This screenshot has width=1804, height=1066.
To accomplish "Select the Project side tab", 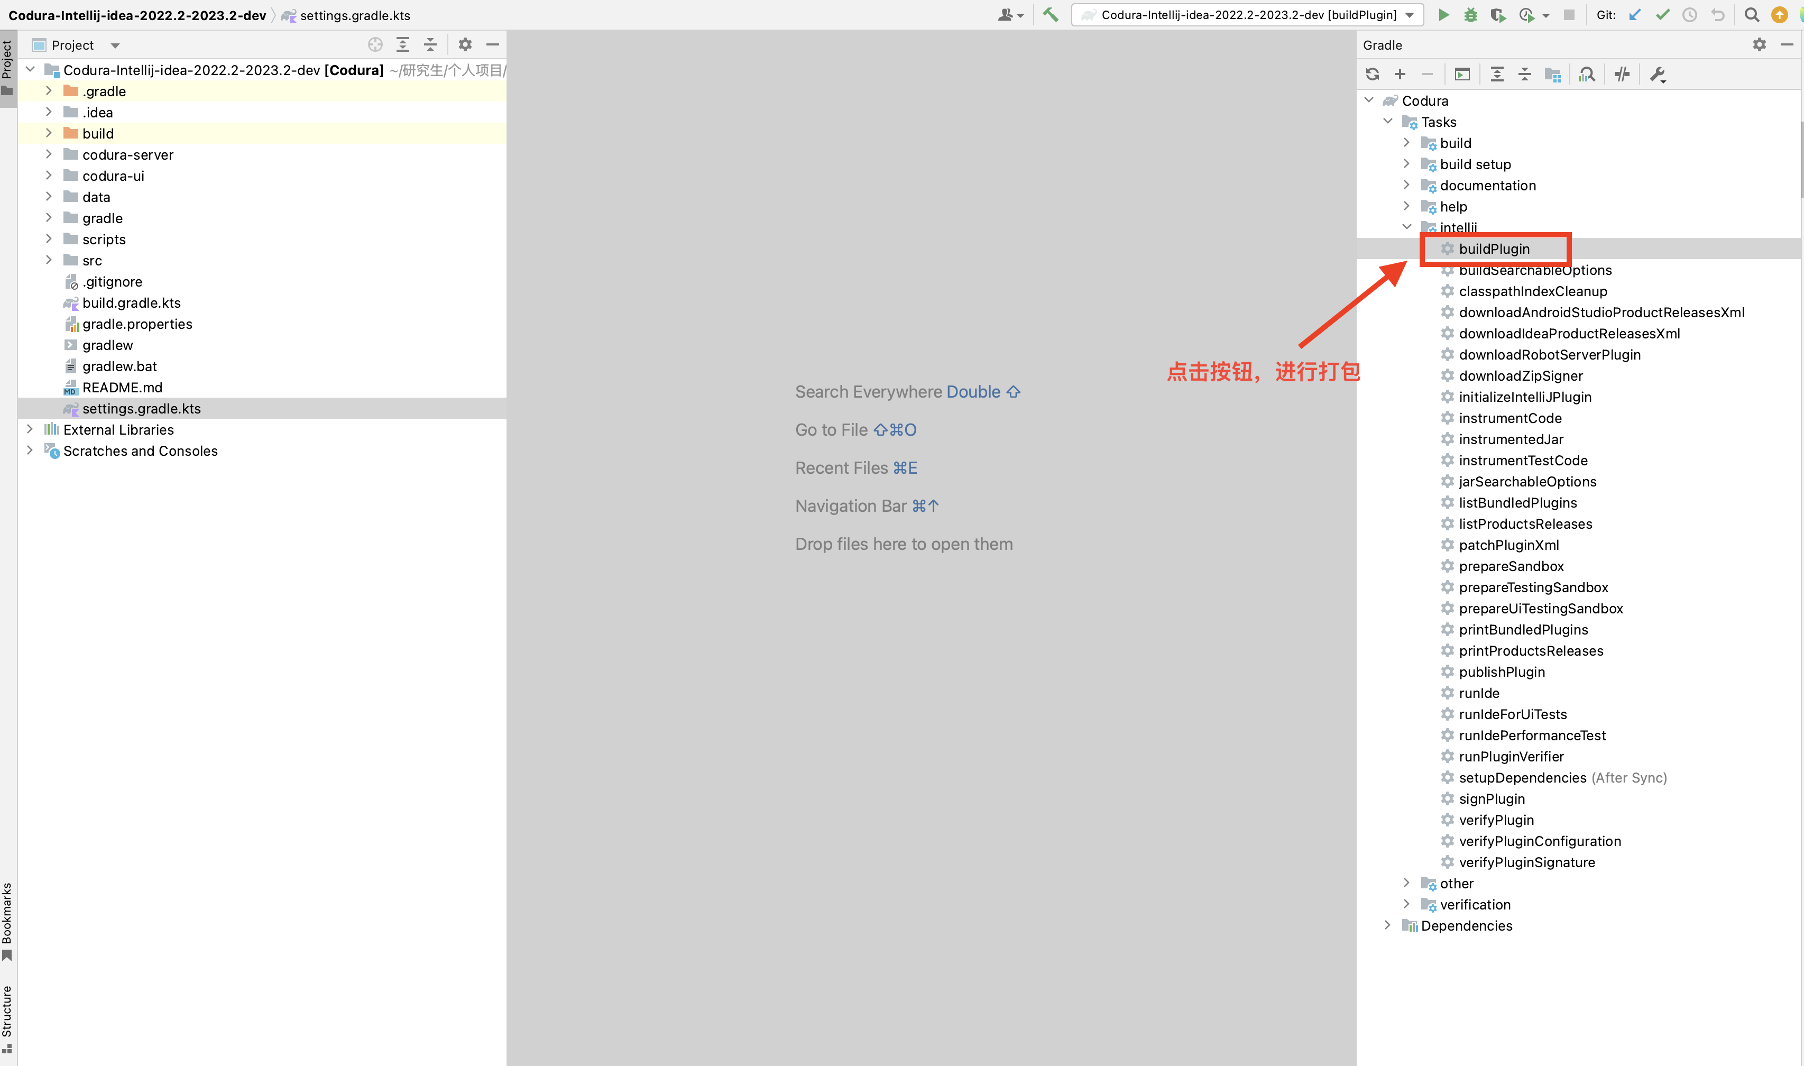I will click(x=8, y=68).
